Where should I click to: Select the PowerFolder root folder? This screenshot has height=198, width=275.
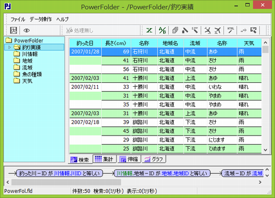click(25, 41)
